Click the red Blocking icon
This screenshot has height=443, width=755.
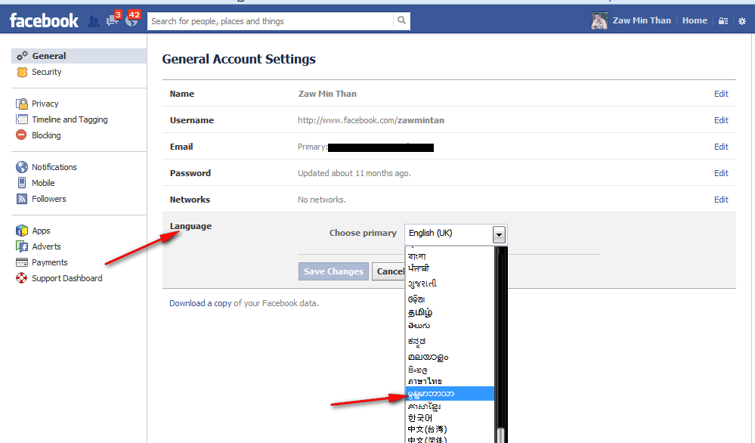[21, 135]
